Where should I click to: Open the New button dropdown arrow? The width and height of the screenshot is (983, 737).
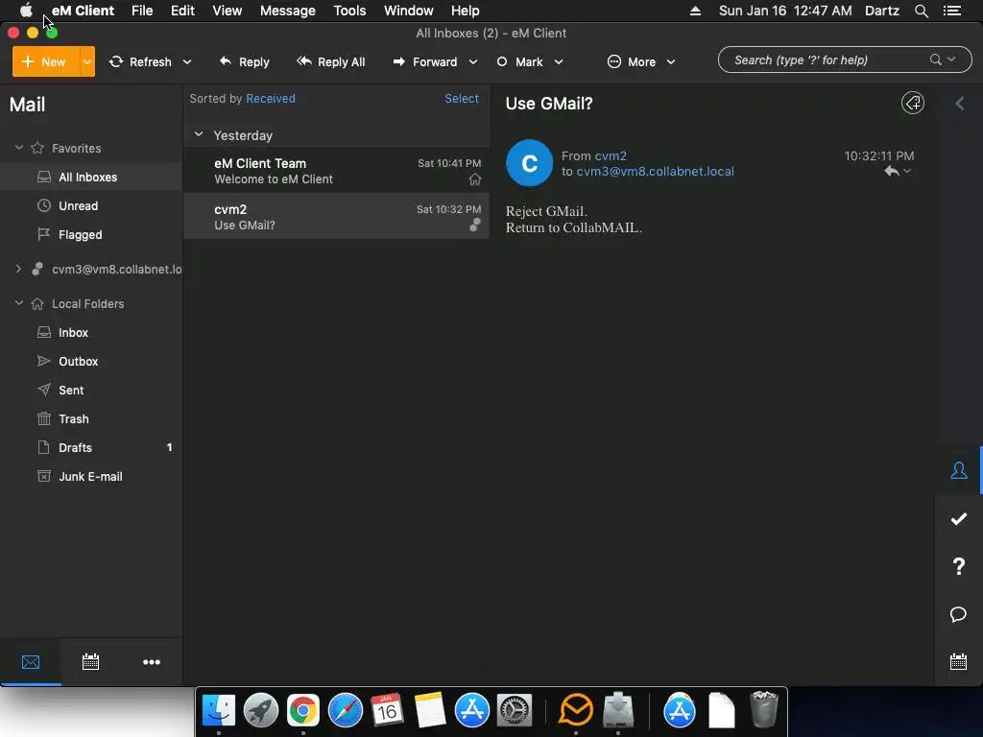click(87, 61)
